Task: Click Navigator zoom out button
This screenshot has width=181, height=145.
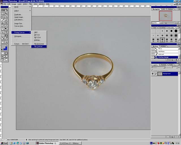Action: 161,23
